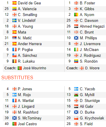Click the Egypt flag beside Ahmed Hegazi

76,27
